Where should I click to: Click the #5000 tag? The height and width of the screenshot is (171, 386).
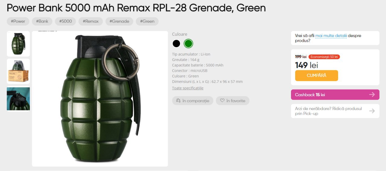[x=65, y=21]
